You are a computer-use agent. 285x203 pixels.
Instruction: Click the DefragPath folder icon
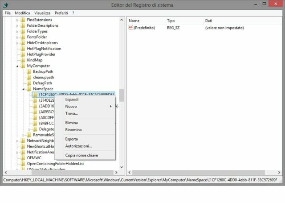point(28,83)
